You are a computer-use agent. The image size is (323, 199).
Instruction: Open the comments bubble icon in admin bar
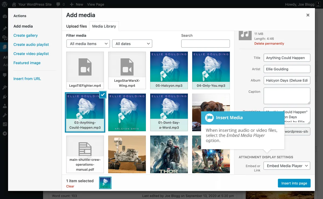(x=58, y=4)
